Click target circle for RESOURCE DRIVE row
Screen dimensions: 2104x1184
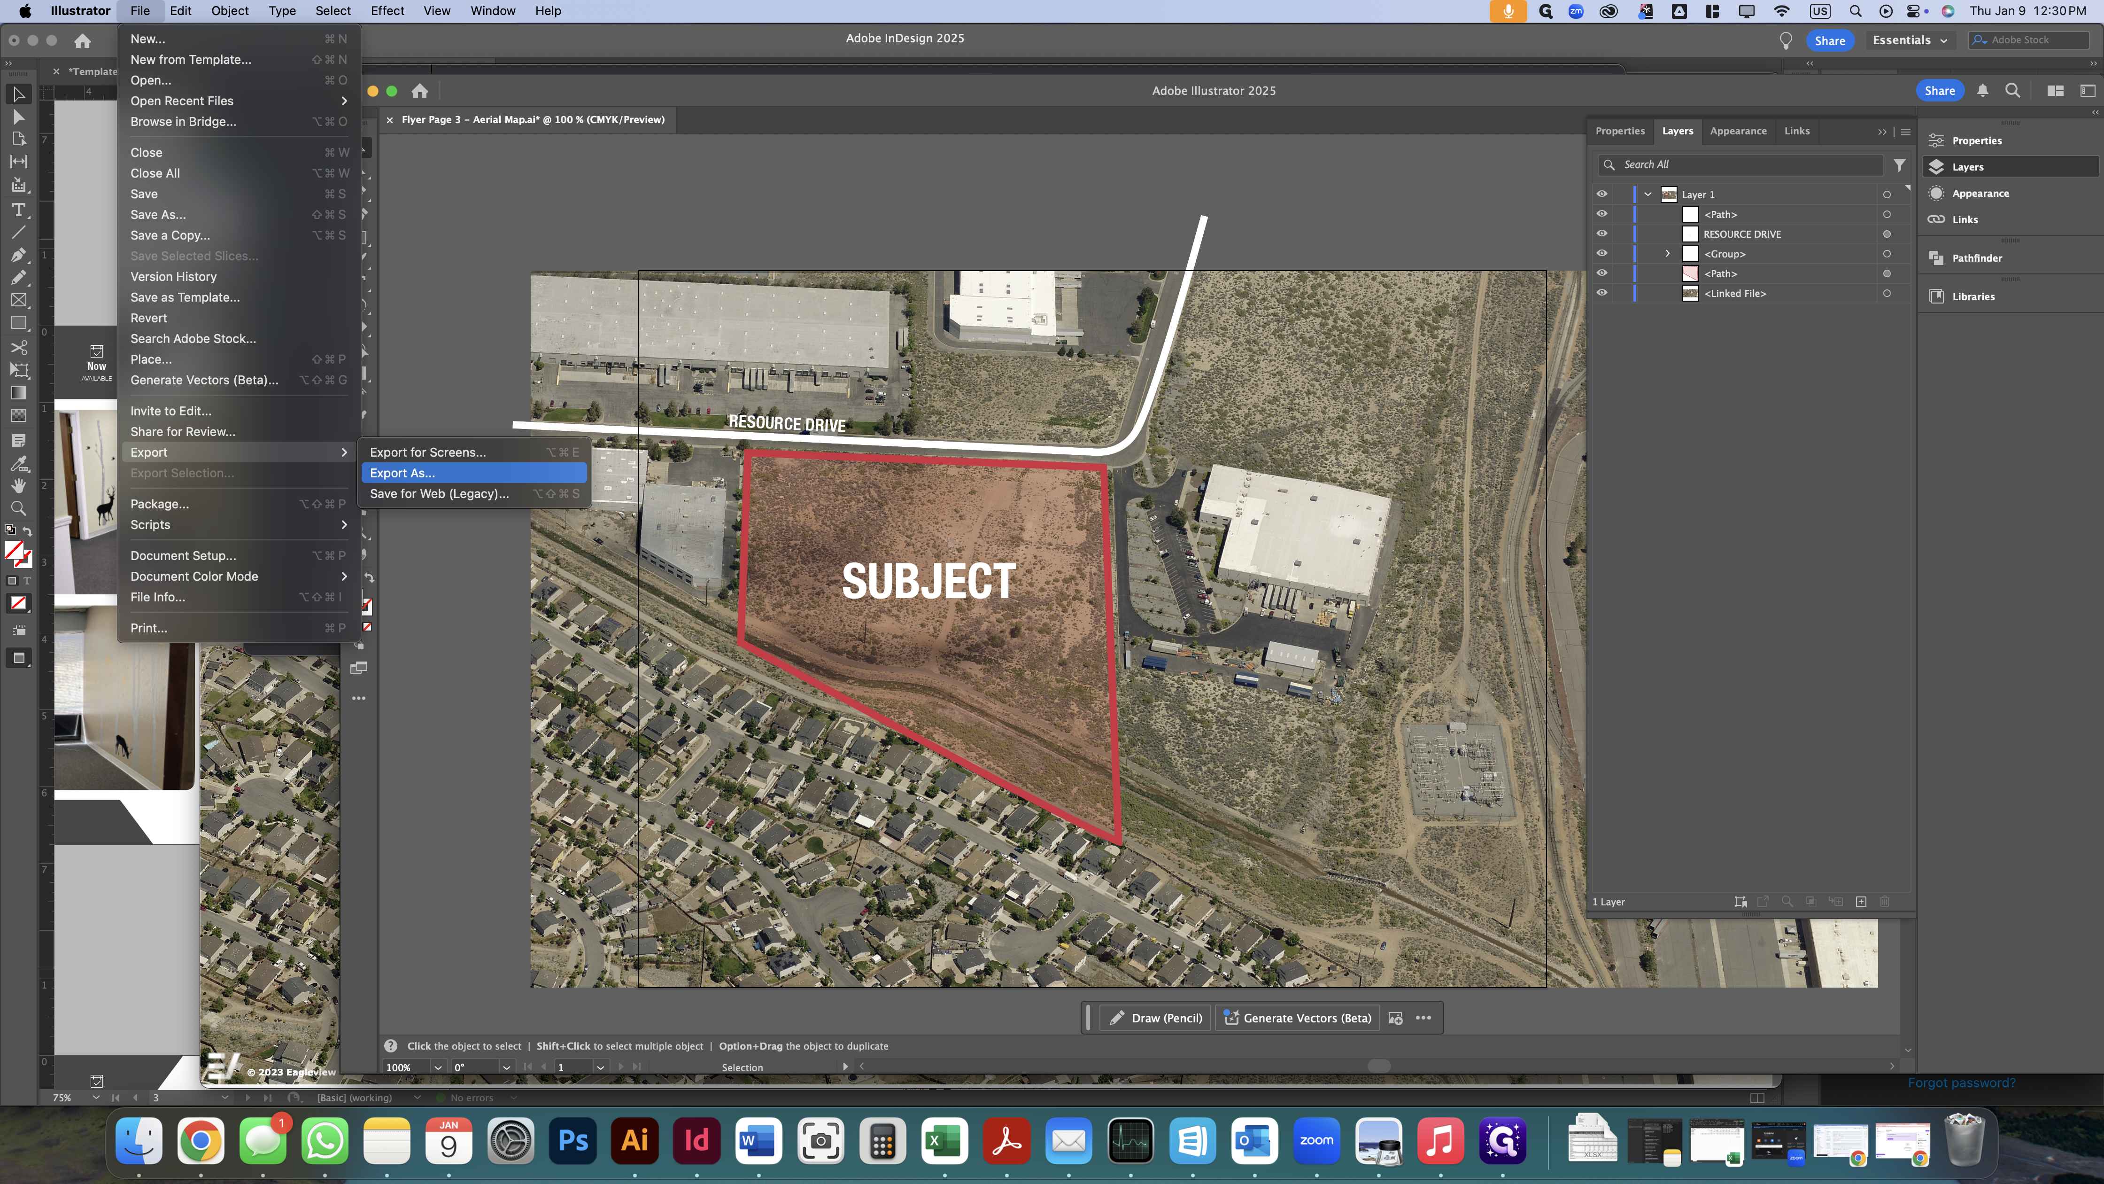click(x=1887, y=234)
